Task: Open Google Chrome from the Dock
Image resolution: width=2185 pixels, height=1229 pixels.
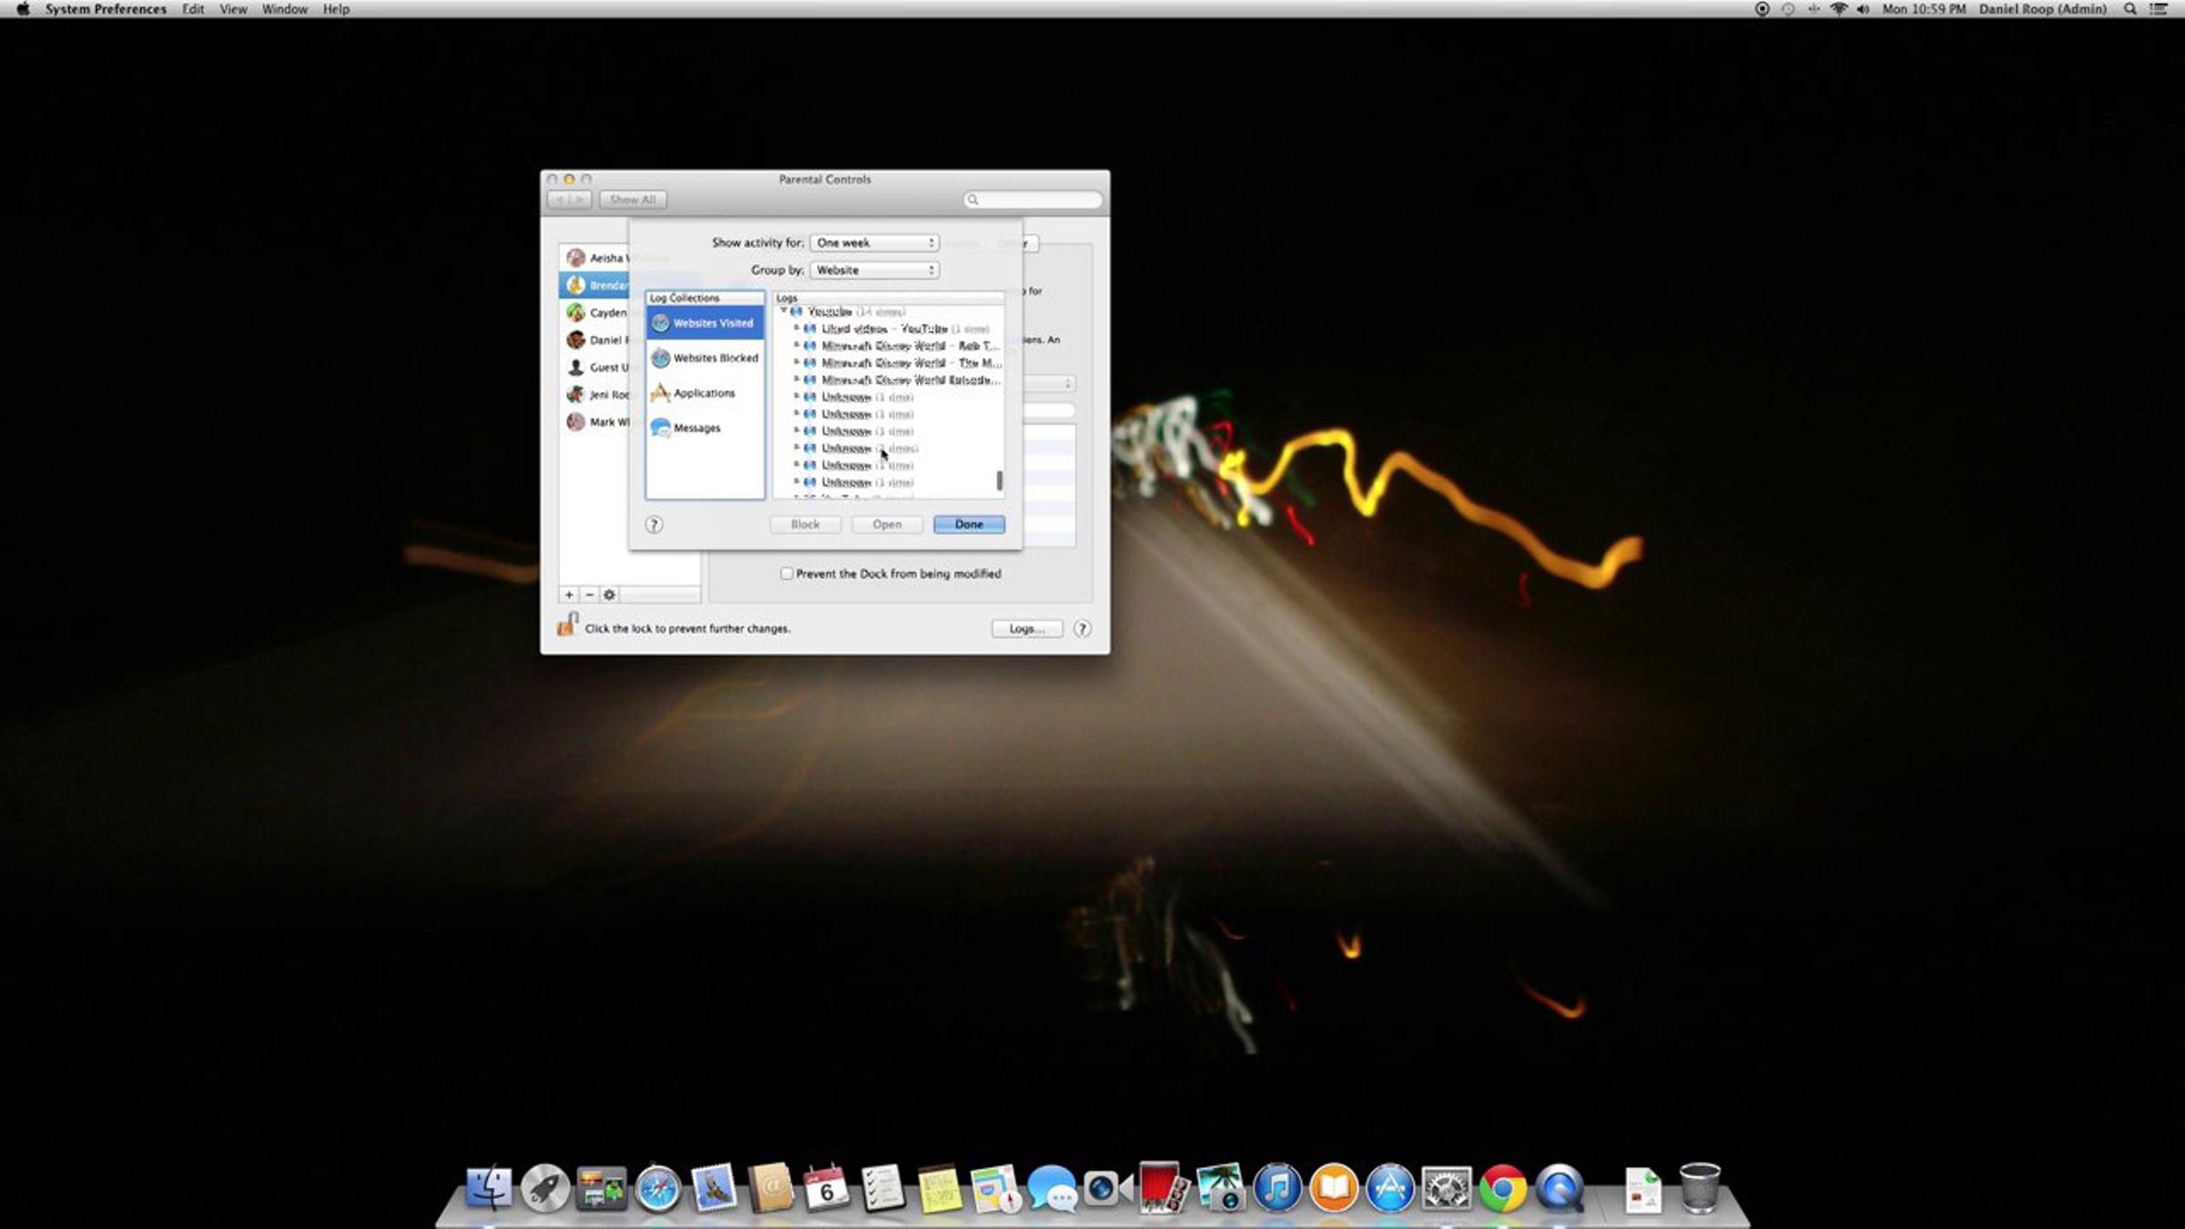Action: 1502,1189
